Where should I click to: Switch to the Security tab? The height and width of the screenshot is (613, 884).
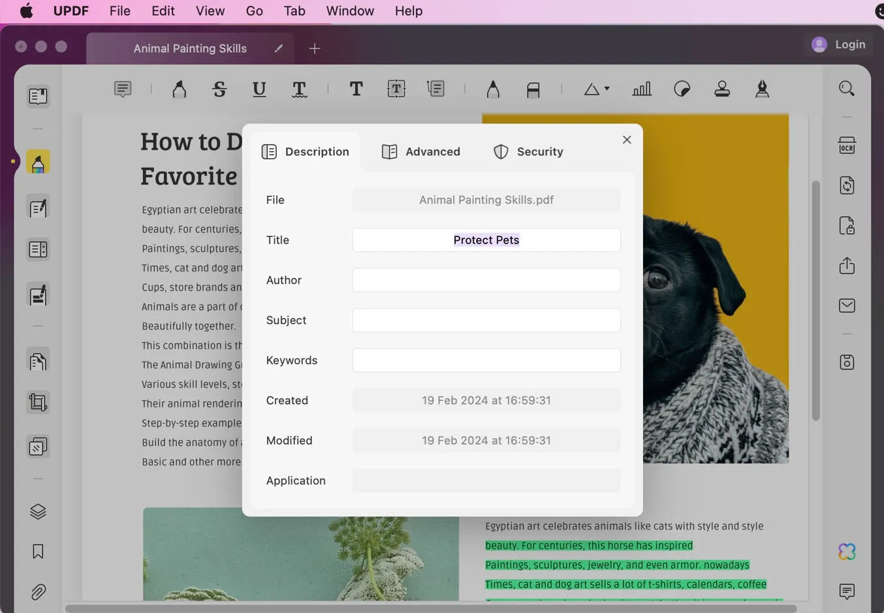tap(529, 151)
